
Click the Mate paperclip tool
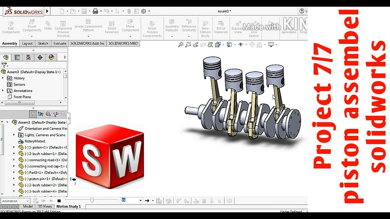tap(48, 26)
